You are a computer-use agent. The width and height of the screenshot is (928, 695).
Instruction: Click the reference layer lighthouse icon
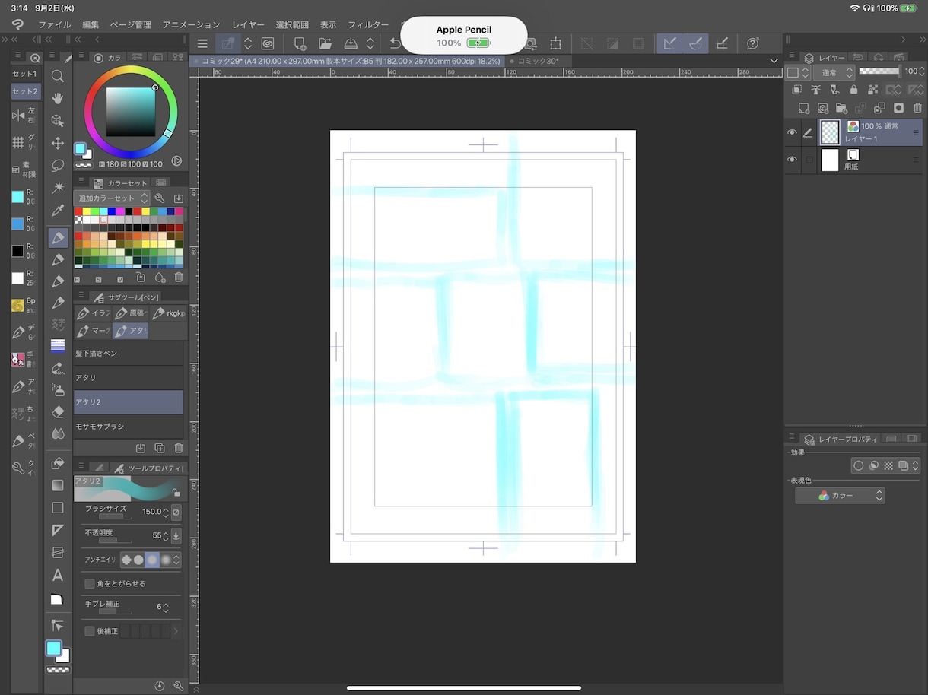[815, 90]
